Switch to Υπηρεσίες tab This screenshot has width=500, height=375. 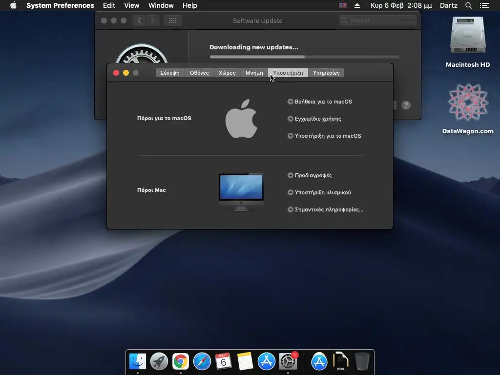click(x=326, y=73)
